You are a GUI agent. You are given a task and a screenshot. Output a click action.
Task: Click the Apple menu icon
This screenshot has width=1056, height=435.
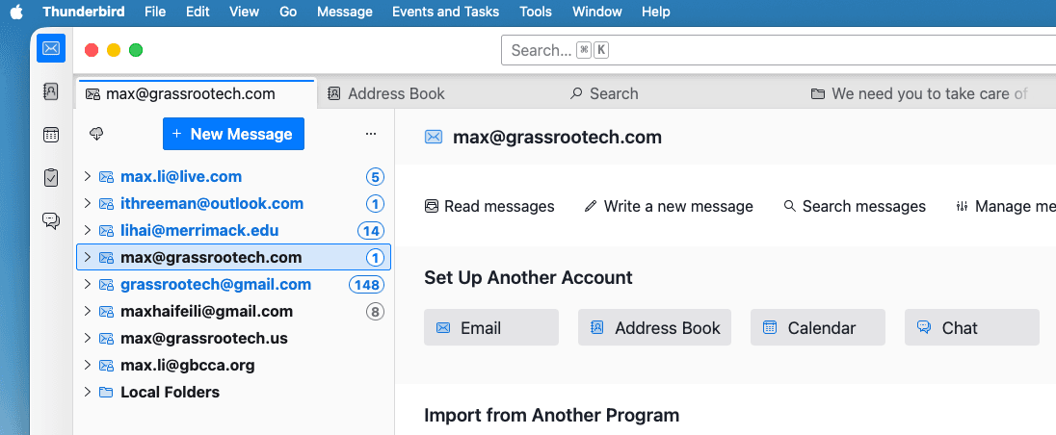[x=16, y=12]
